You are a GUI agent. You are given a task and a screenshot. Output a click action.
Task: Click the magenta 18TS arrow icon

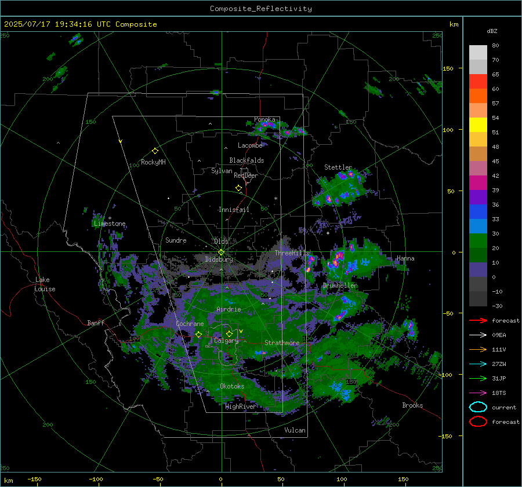click(478, 393)
